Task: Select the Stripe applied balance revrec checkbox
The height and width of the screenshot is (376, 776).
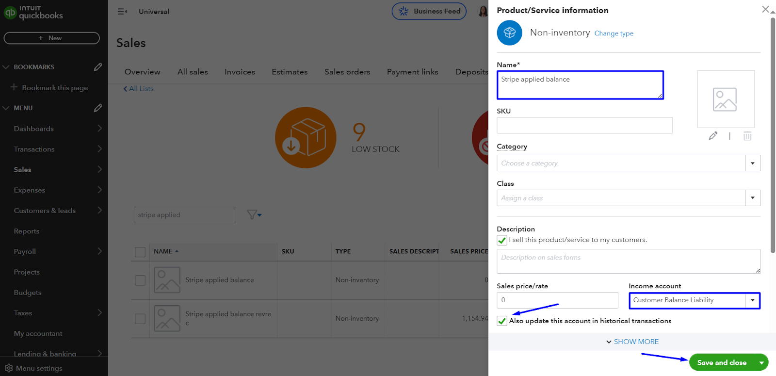Action: (x=140, y=319)
